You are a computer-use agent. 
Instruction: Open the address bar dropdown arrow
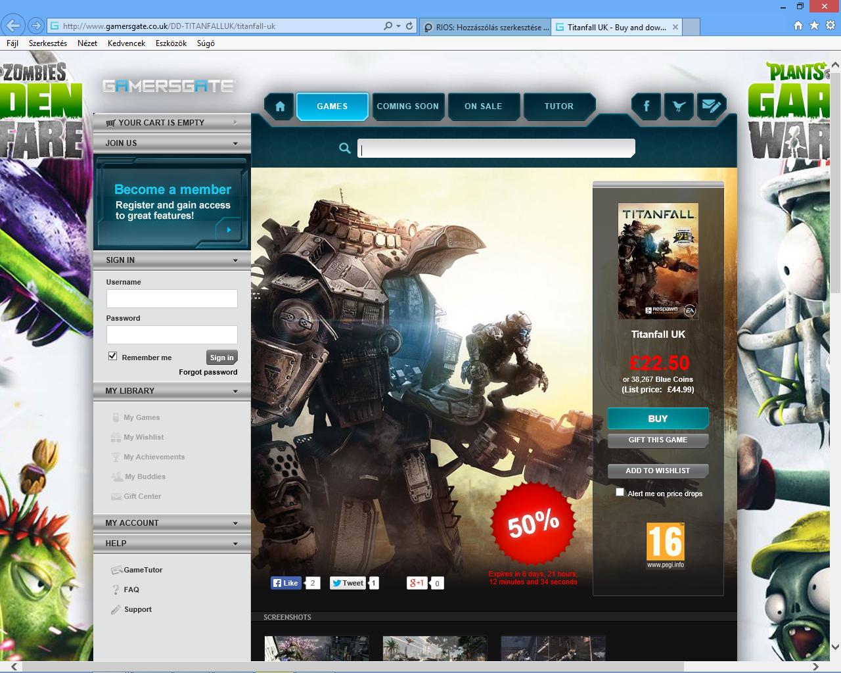click(398, 26)
